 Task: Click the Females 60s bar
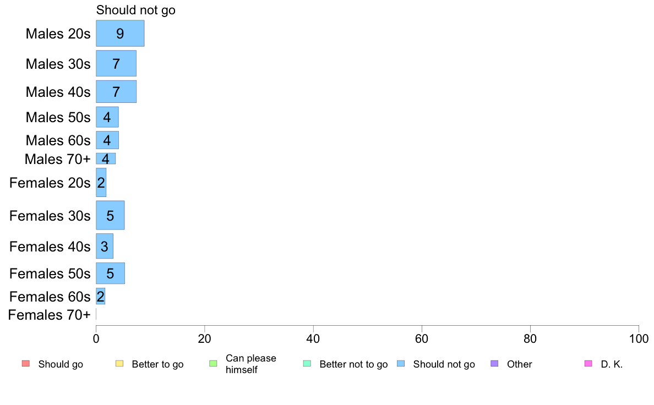(101, 296)
